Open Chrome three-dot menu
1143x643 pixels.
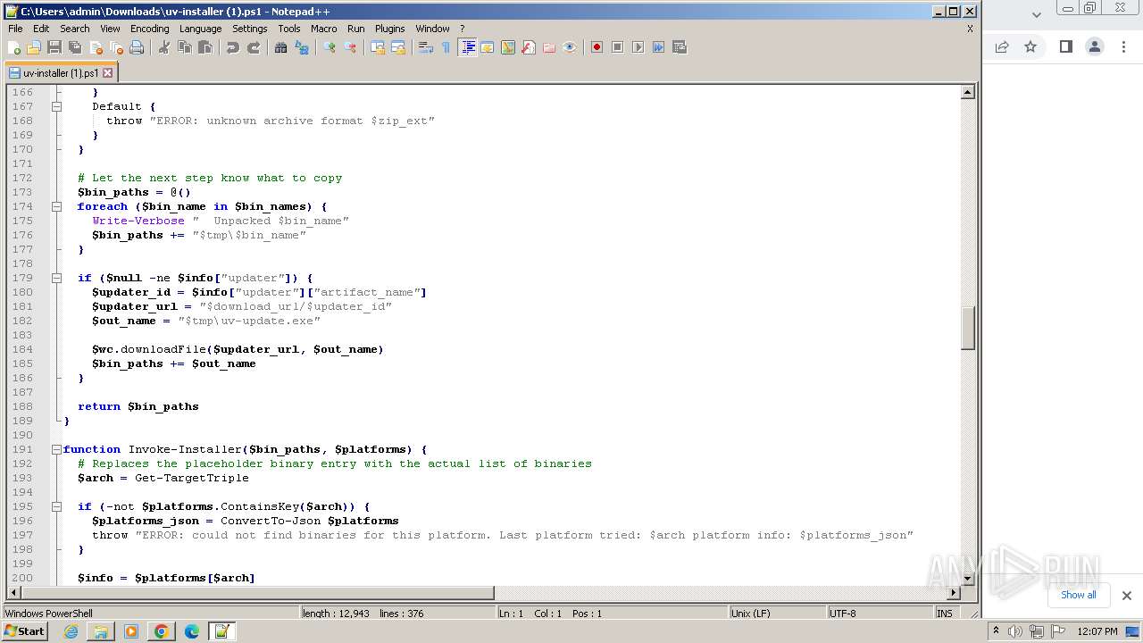(1123, 47)
